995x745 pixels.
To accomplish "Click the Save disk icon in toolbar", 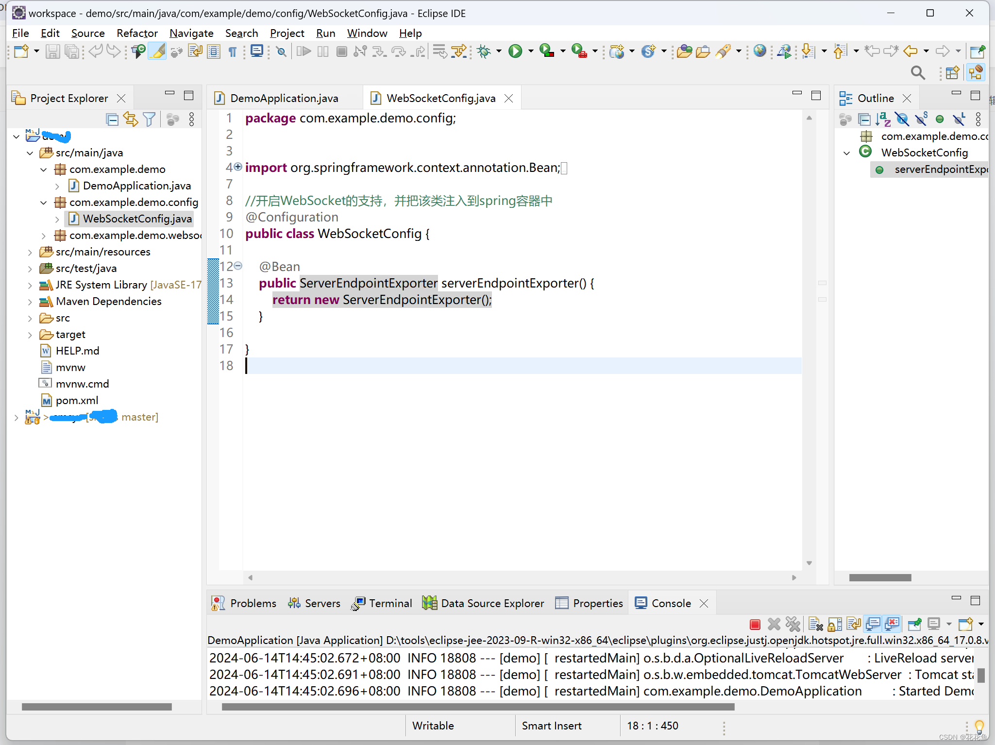I will 52,51.
